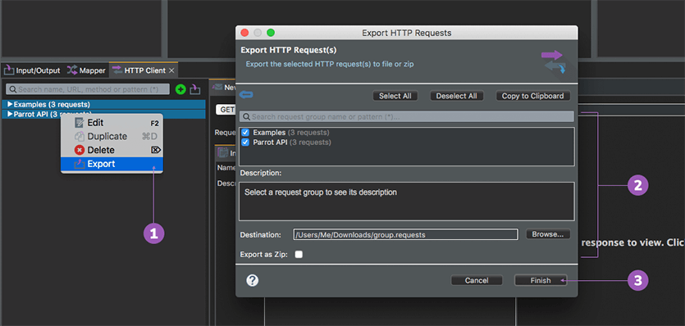685x326 pixels.
Task: Click the Browse... button
Action: coord(548,234)
